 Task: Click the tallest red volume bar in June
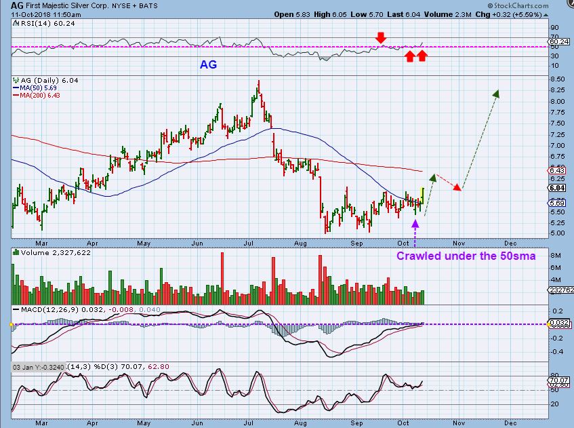pos(222,279)
